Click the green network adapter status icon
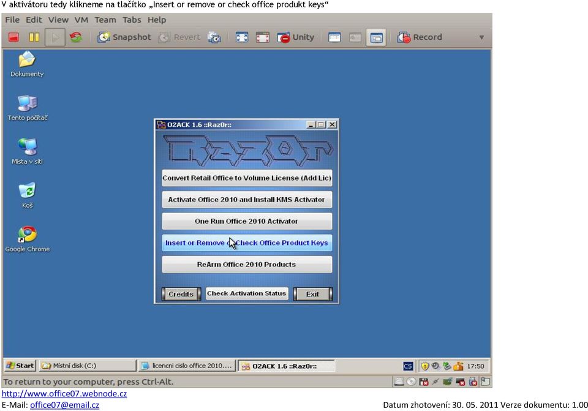Image resolution: width=588 pixels, height=411 pixels. tap(447, 382)
